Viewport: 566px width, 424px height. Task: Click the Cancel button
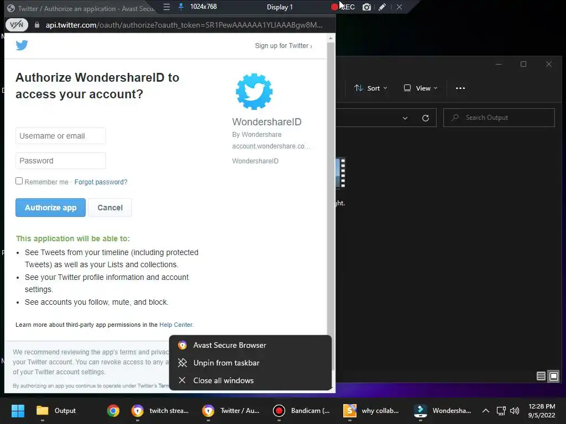[110, 208]
